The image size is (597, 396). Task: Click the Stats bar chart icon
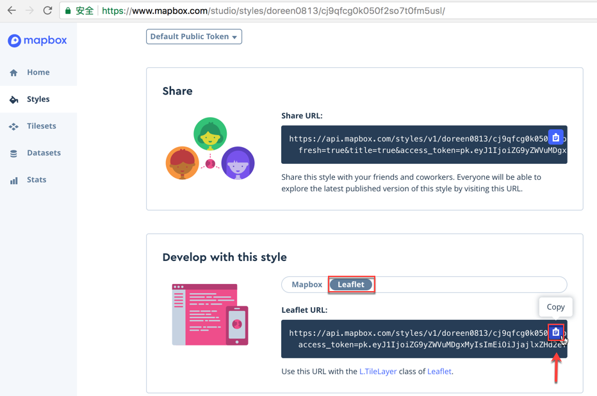click(x=13, y=180)
